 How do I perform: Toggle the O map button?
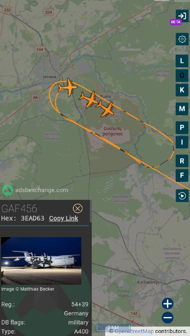[x=182, y=76]
